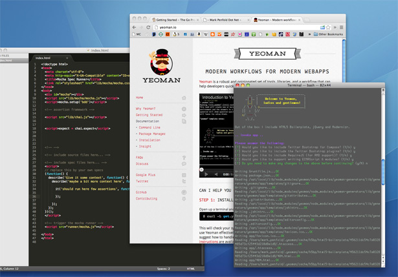Viewport: 398px width, 277px height.
Task: Click the Twitter bird icon in sidebar
Action: click(184, 181)
